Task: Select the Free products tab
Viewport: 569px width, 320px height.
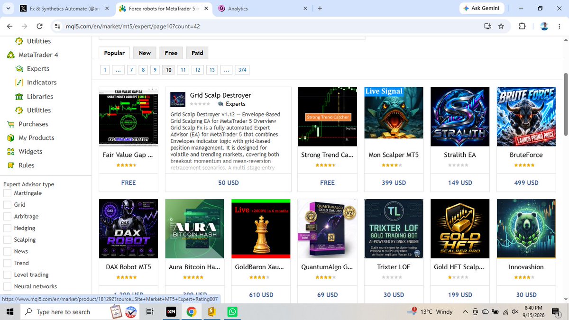Action: click(x=171, y=53)
